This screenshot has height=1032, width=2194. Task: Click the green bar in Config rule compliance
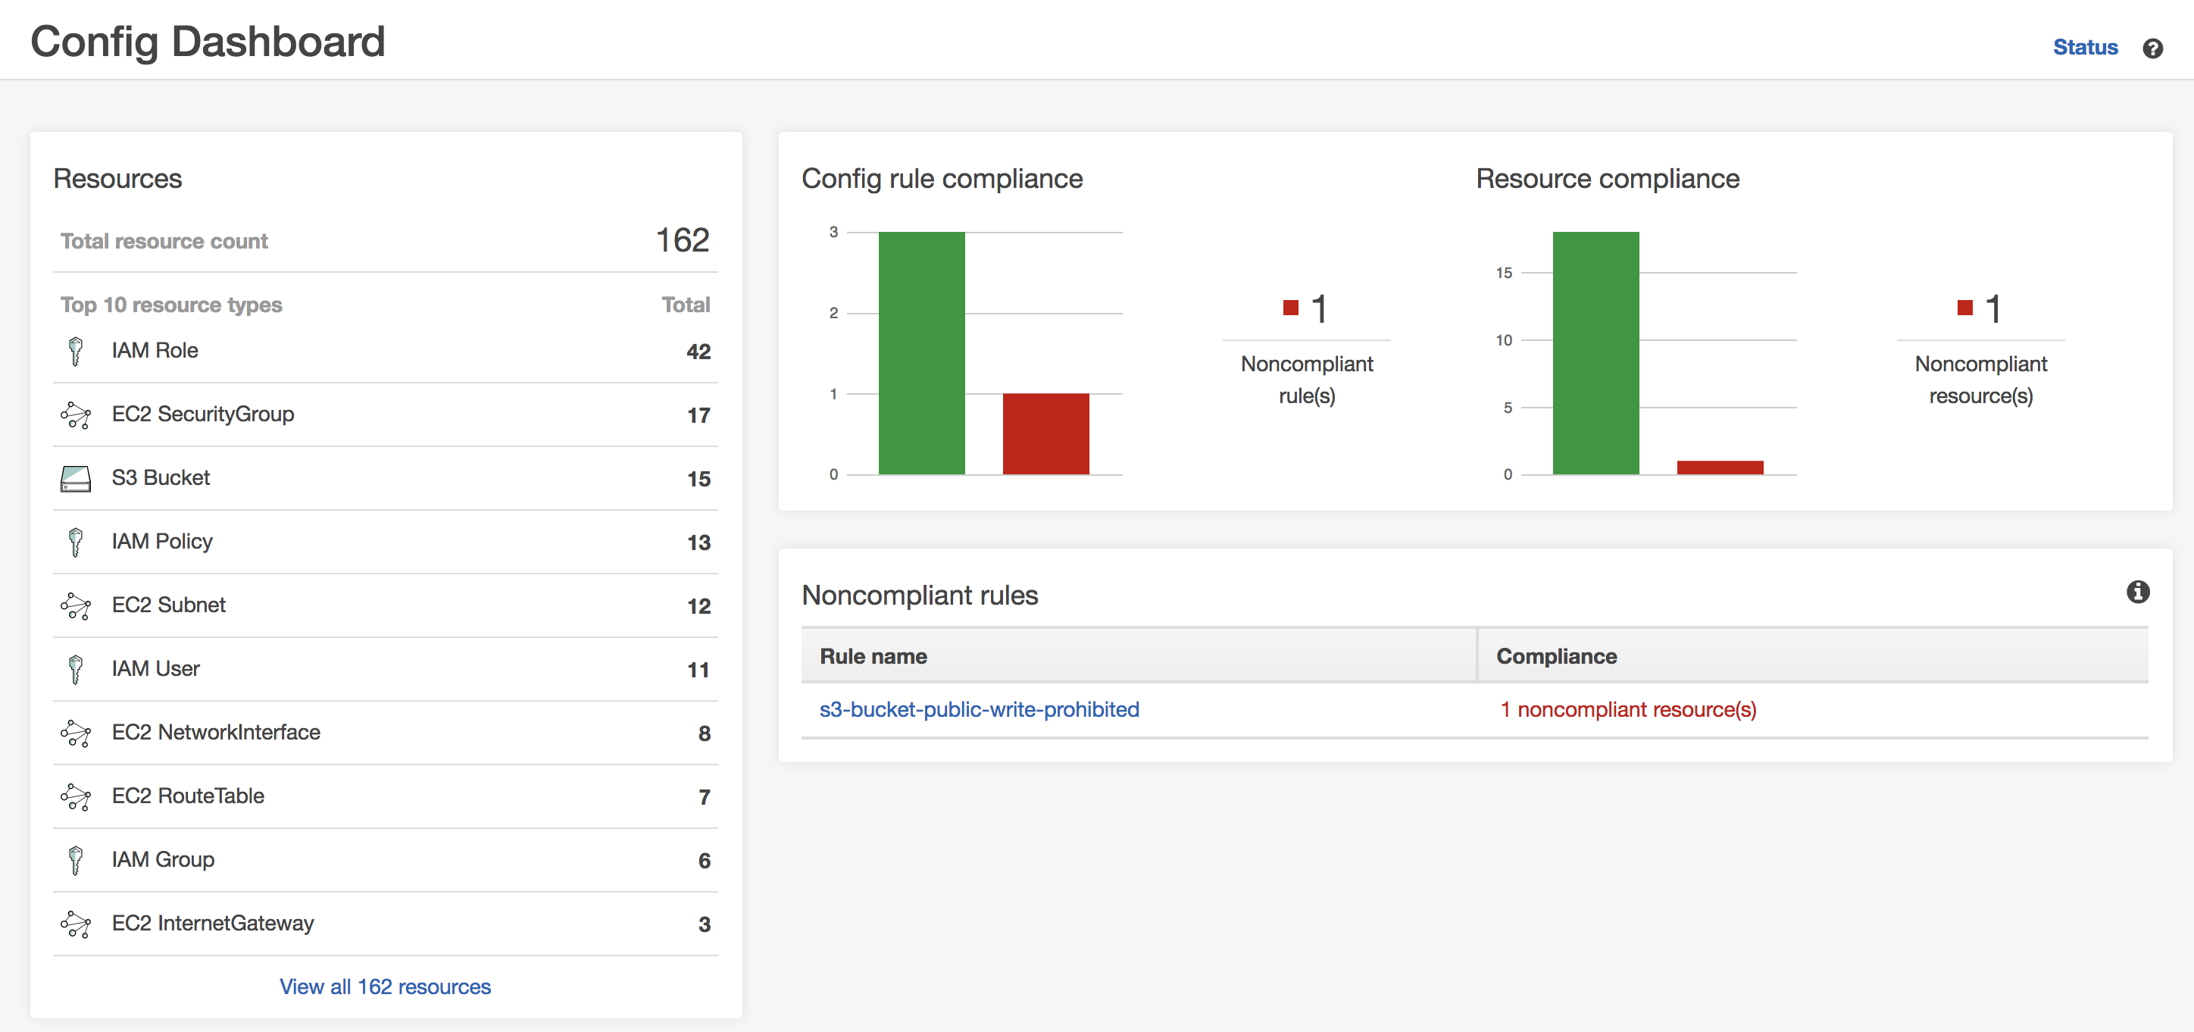[921, 352]
